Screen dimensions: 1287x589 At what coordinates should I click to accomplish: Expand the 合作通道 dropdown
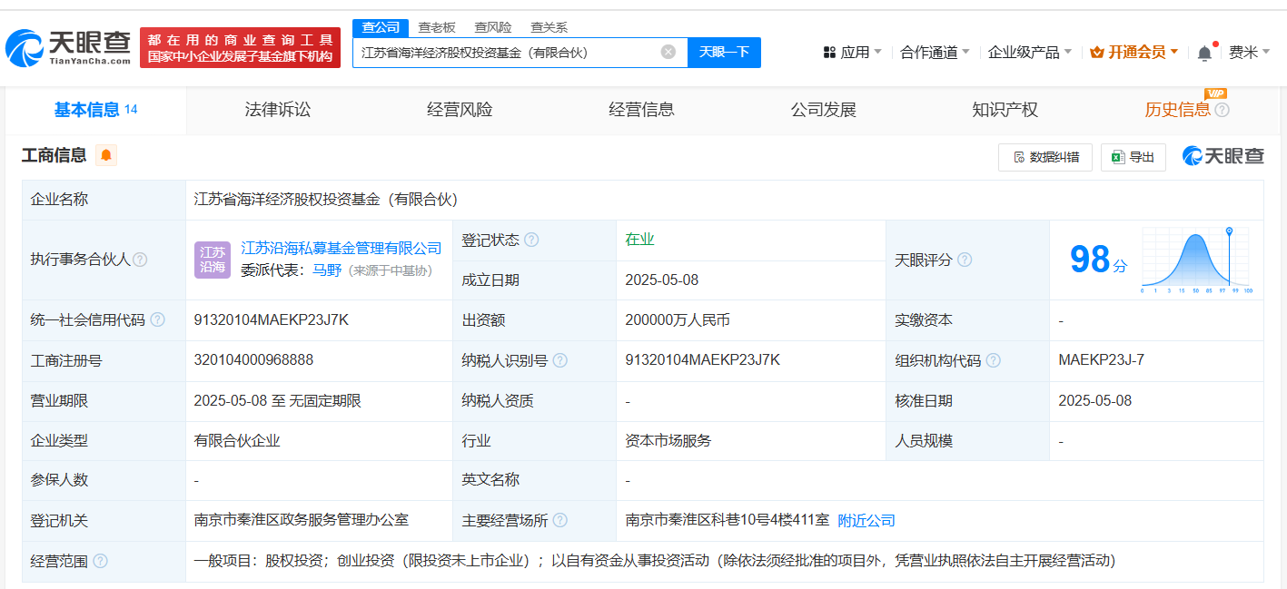935,53
